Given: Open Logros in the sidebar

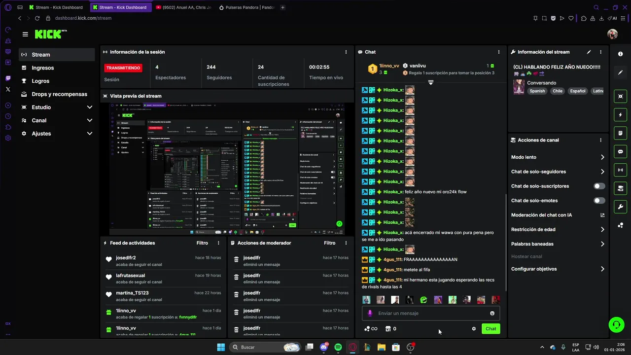Looking at the screenshot, I should [57, 81].
